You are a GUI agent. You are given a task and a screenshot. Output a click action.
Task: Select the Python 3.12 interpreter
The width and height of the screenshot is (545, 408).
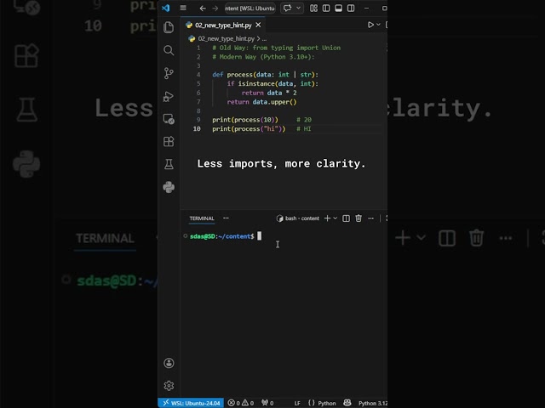[x=373, y=403]
